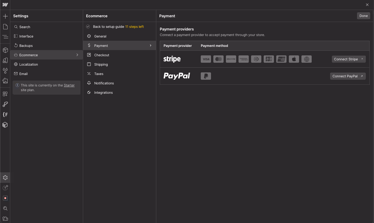Open the Components cube icon

click(x=5, y=50)
